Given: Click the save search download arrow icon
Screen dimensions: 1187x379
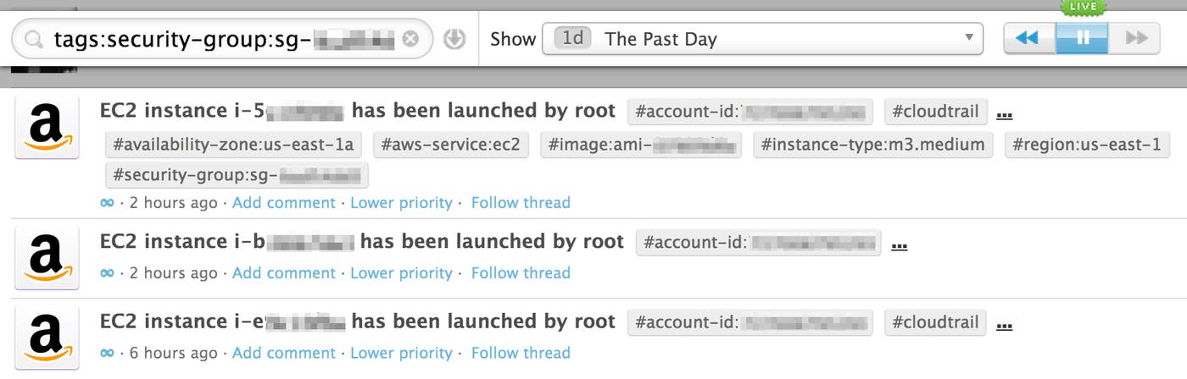Looking at the screenshot, I should point(455,39).
